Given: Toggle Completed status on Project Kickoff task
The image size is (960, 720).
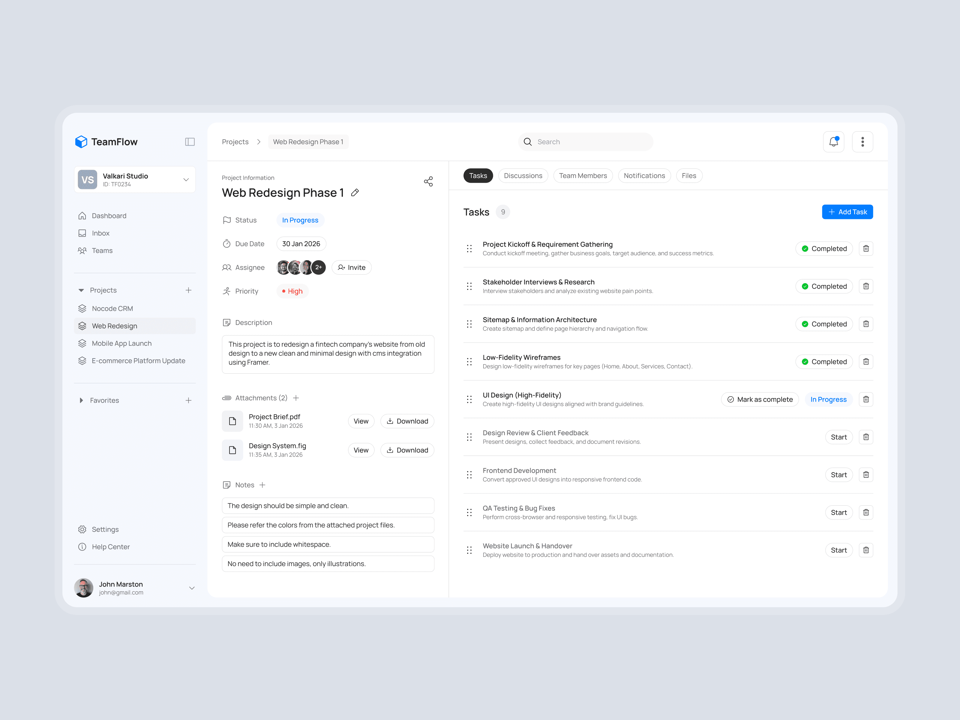Looking at the screenshot, I should 824,249.
